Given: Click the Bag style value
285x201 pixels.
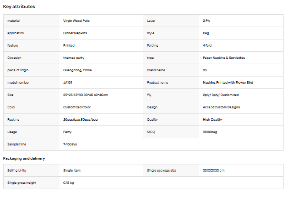Looking at the screenshot, I should pyautogui.click(x=206, y=33).
